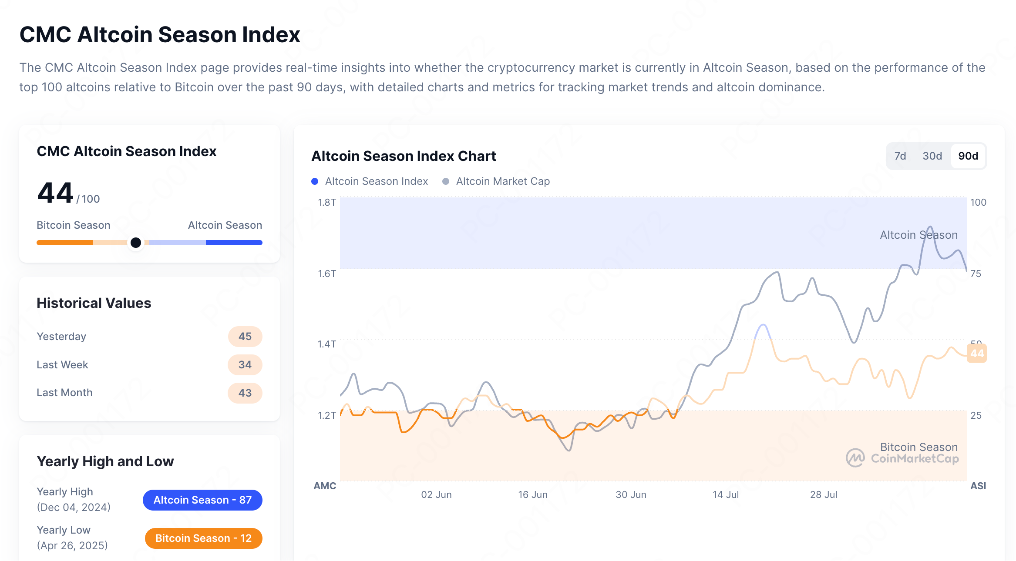Click the Last Month value badge 43
This screenshot has width=1016, height=561.
245,393
